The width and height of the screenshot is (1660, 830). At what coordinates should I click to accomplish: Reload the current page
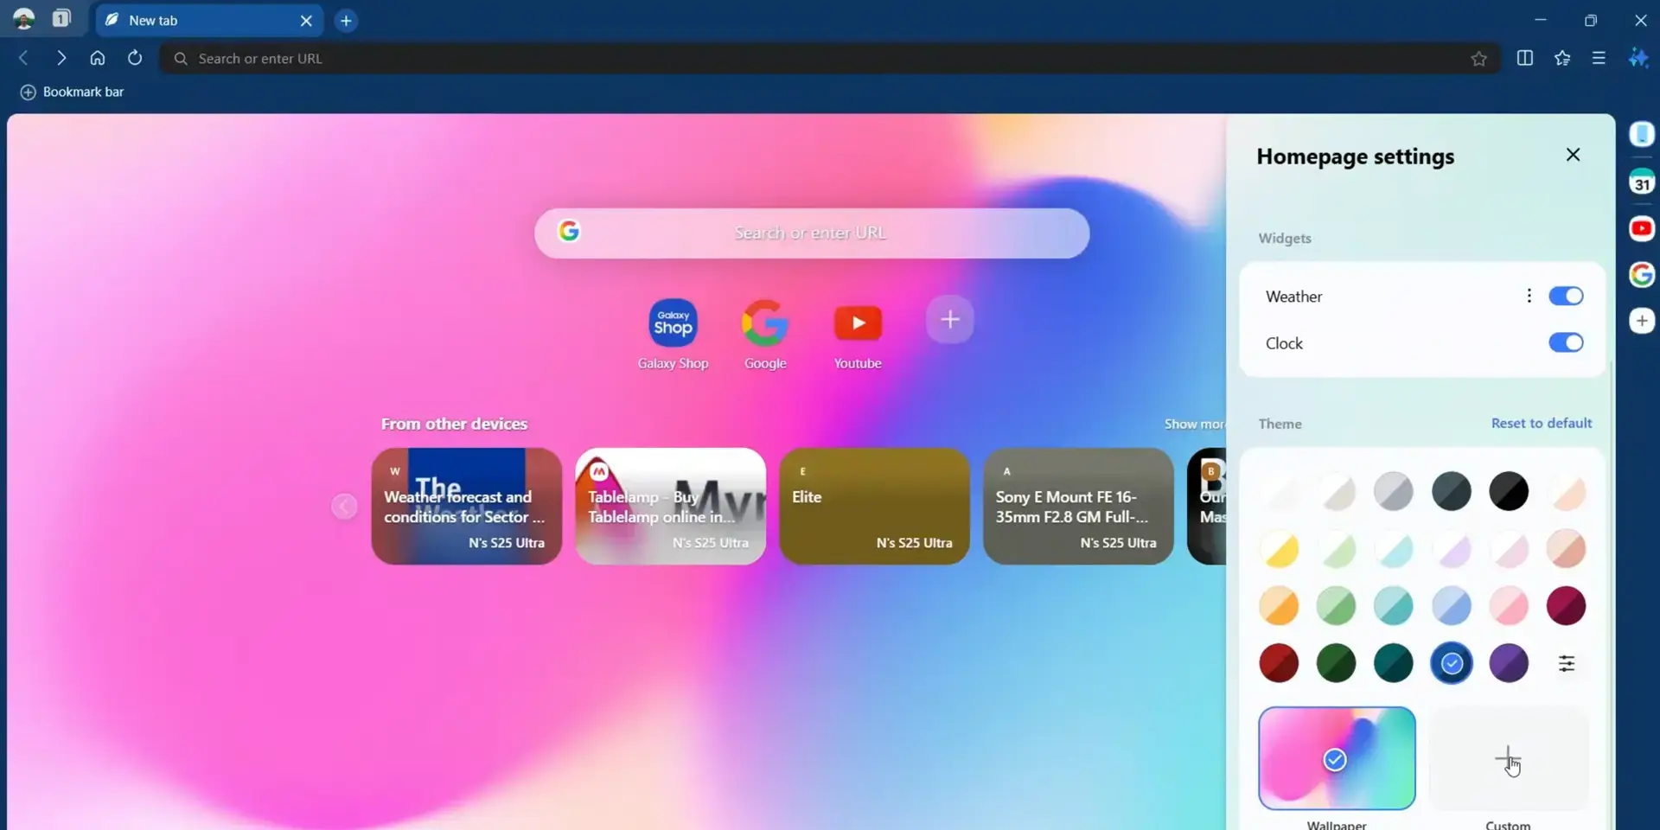135,58
